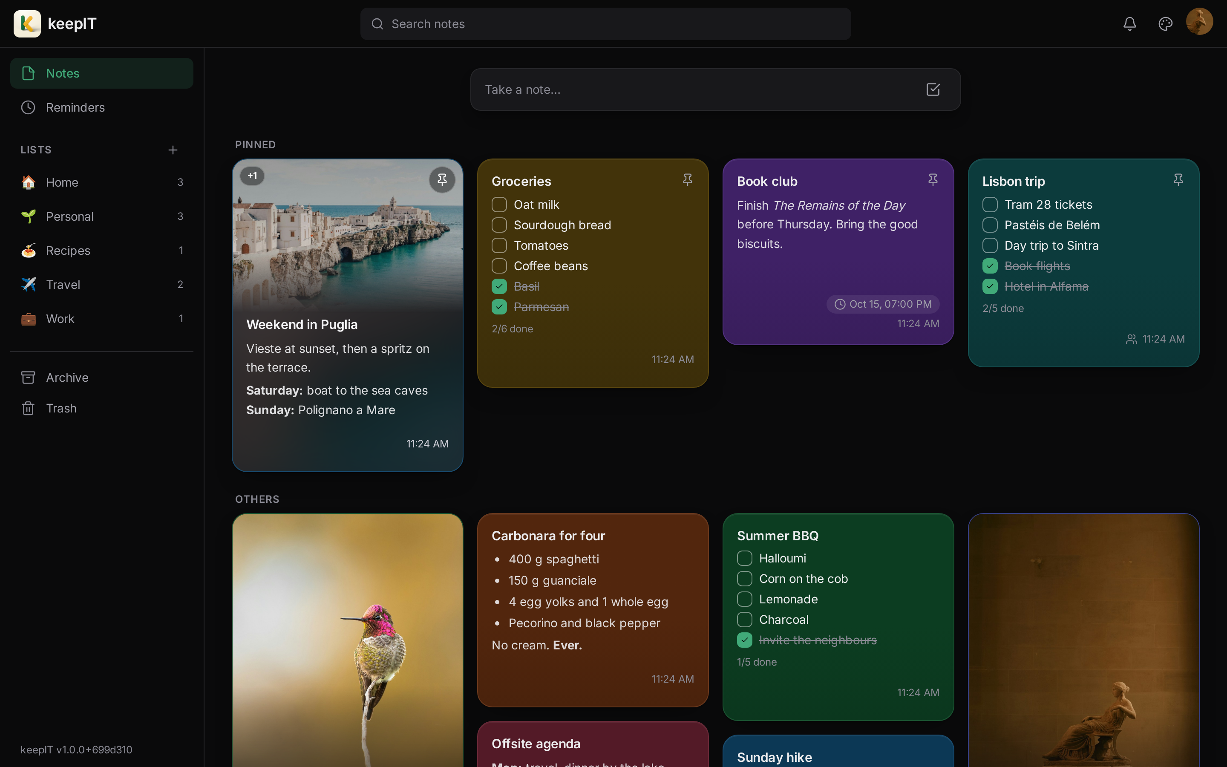Check the Day trip to Sintra item
The image size is (1227, 767).
click(990, 245)
